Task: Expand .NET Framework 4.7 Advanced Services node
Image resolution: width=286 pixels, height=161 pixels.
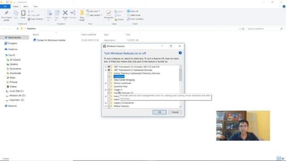Action: 105,70
